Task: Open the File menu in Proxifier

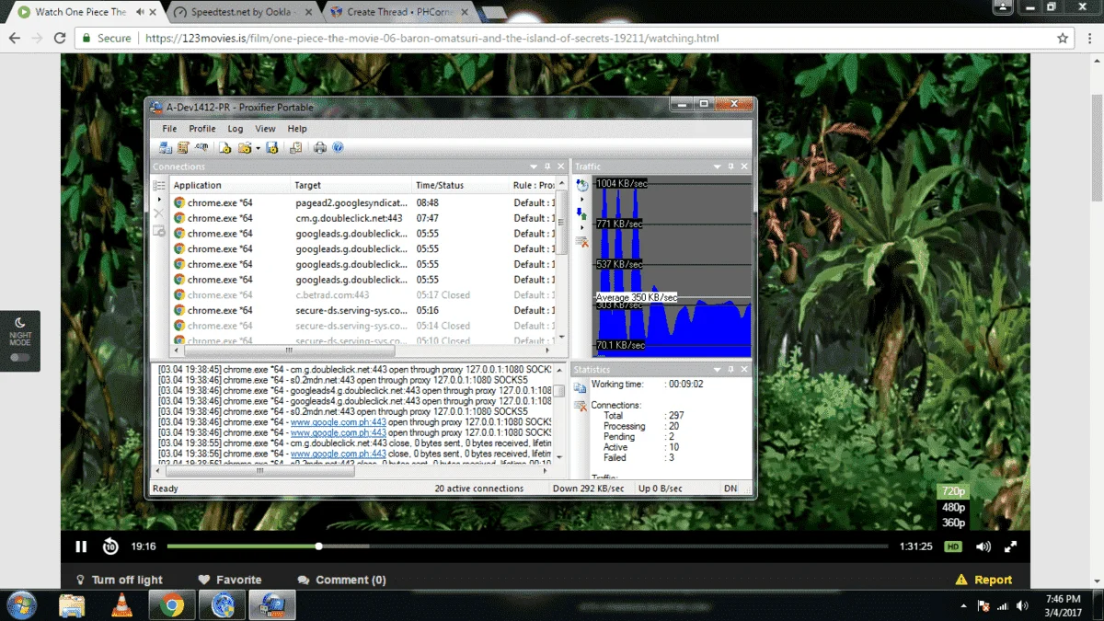Action: pyautogui.click(x=169, y=129)
